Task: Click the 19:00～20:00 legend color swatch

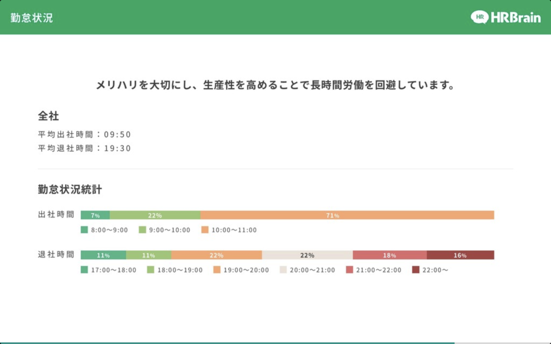Action: [217, 270]
